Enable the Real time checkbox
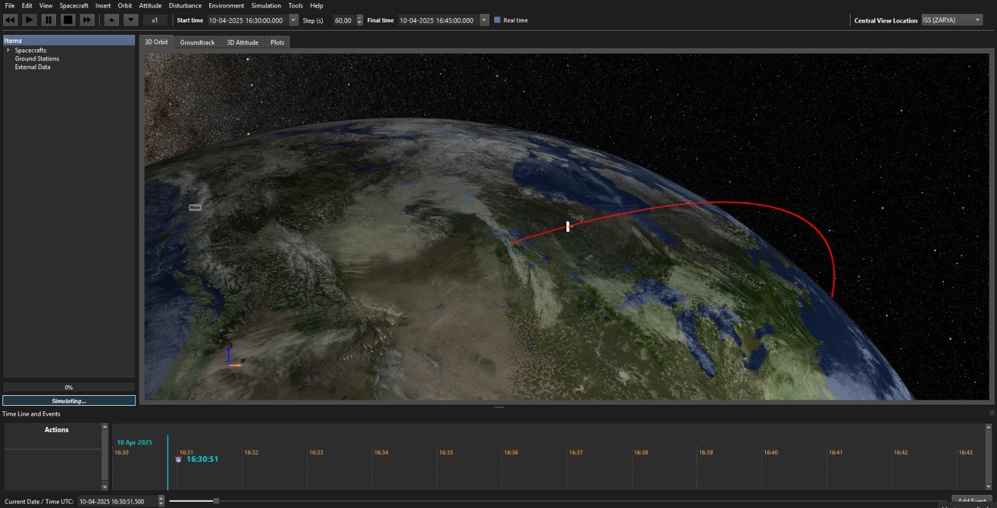The image size is (997, 508). tap(497, 20)
